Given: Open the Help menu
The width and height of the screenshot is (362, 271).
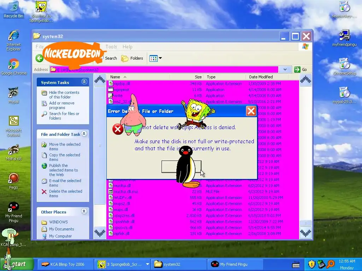Looking at the screenshot, I should tap(127, 47).
